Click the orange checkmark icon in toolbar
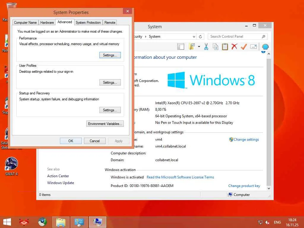Image resolution: width=304 pixels, height=228 pixels. (244, 47)
